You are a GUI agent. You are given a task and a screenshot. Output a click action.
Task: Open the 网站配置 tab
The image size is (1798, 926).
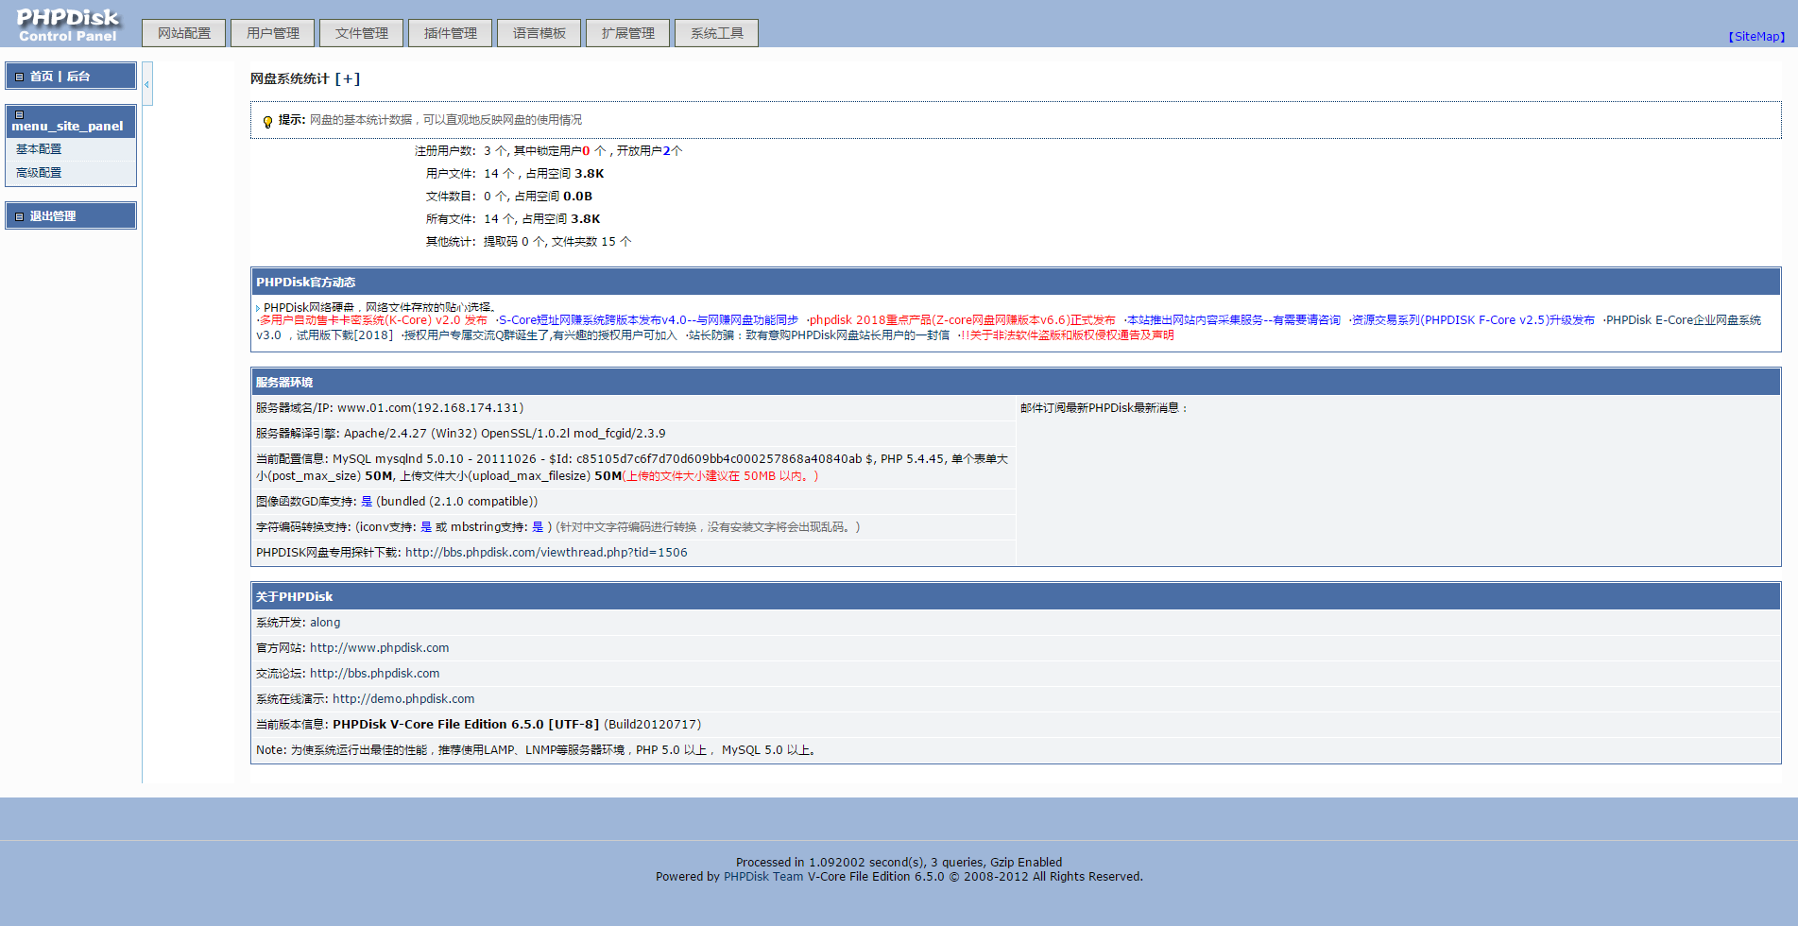click(184, 33)
